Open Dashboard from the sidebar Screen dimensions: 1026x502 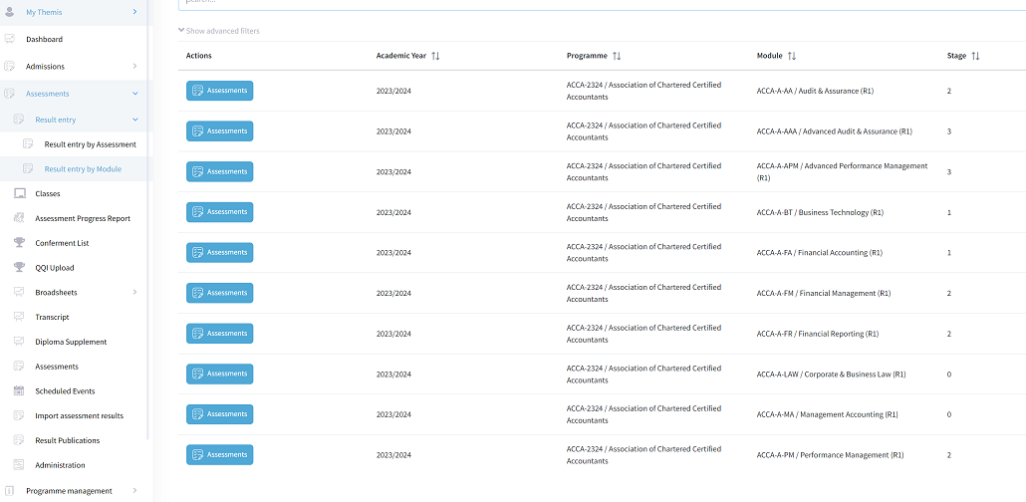tap(45, 39)
